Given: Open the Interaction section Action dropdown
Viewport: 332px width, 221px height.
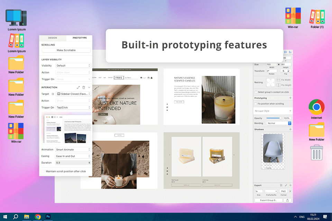Looking at the screenshot, I should pyautogui.click(x=73, y=101).
